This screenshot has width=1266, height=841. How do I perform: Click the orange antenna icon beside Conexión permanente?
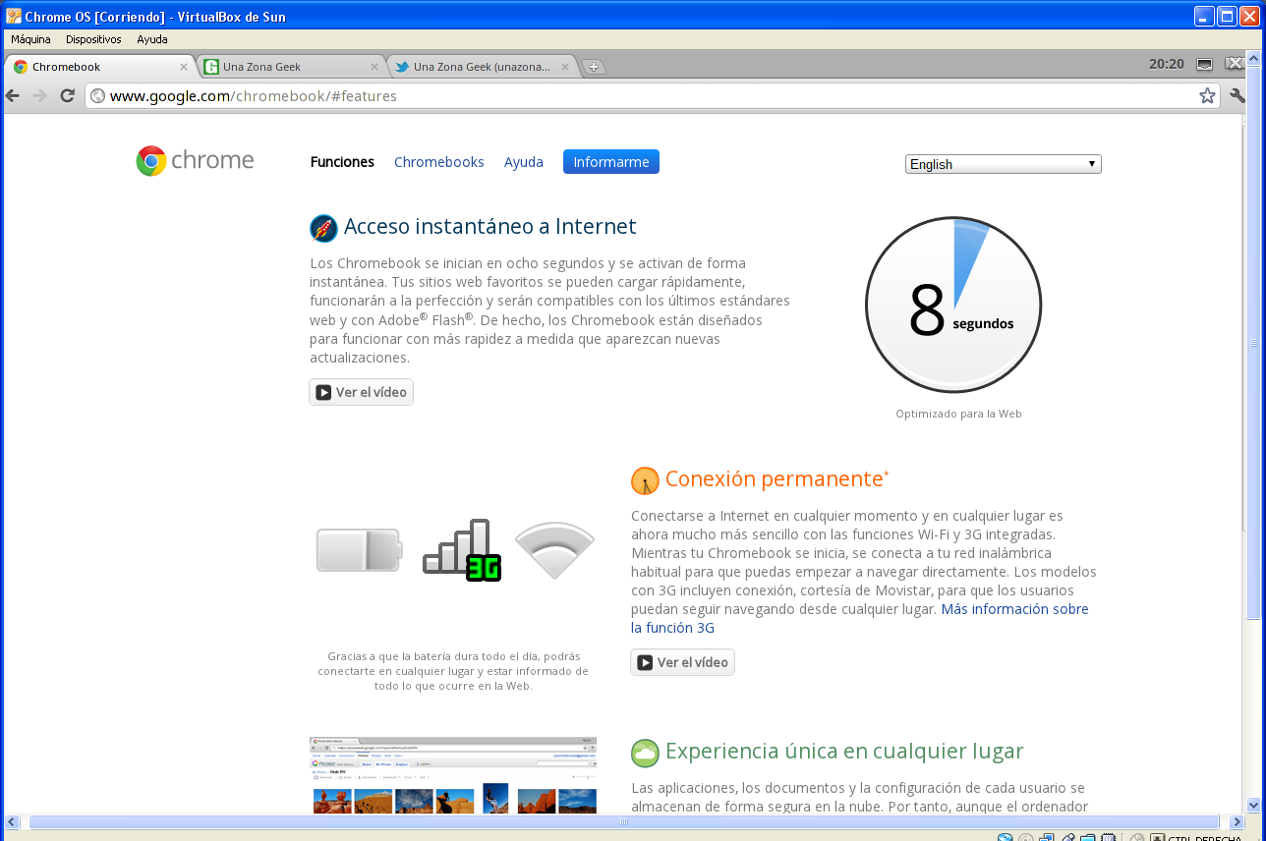click(x=645, y=480)
